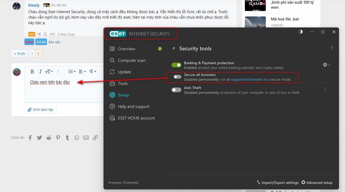Open the Mã hoá file .bat thread
The width and height of the screenshot is (345, 192).
(285, 19)
